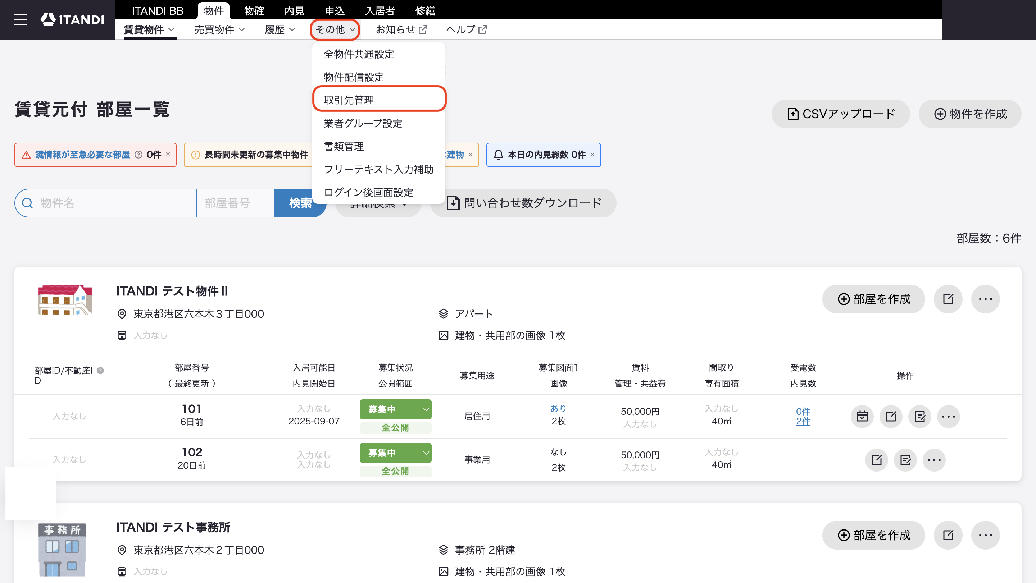
Task: Collapse the その他 dropdown menu
Action: click(335, 29)
